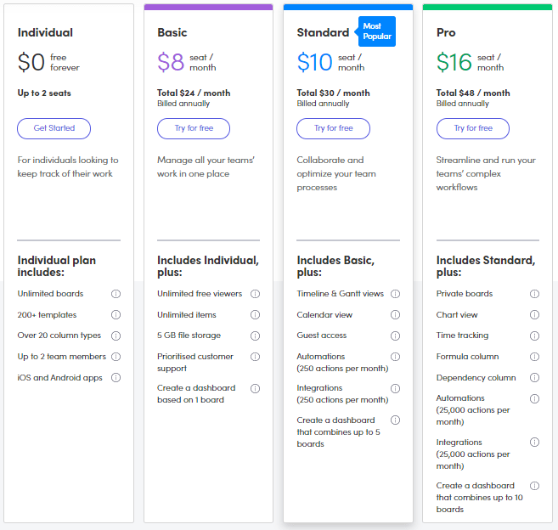Click Try for free on Basic plan
558x530 pixels.
pyautogui.click(x=194, y=128)
